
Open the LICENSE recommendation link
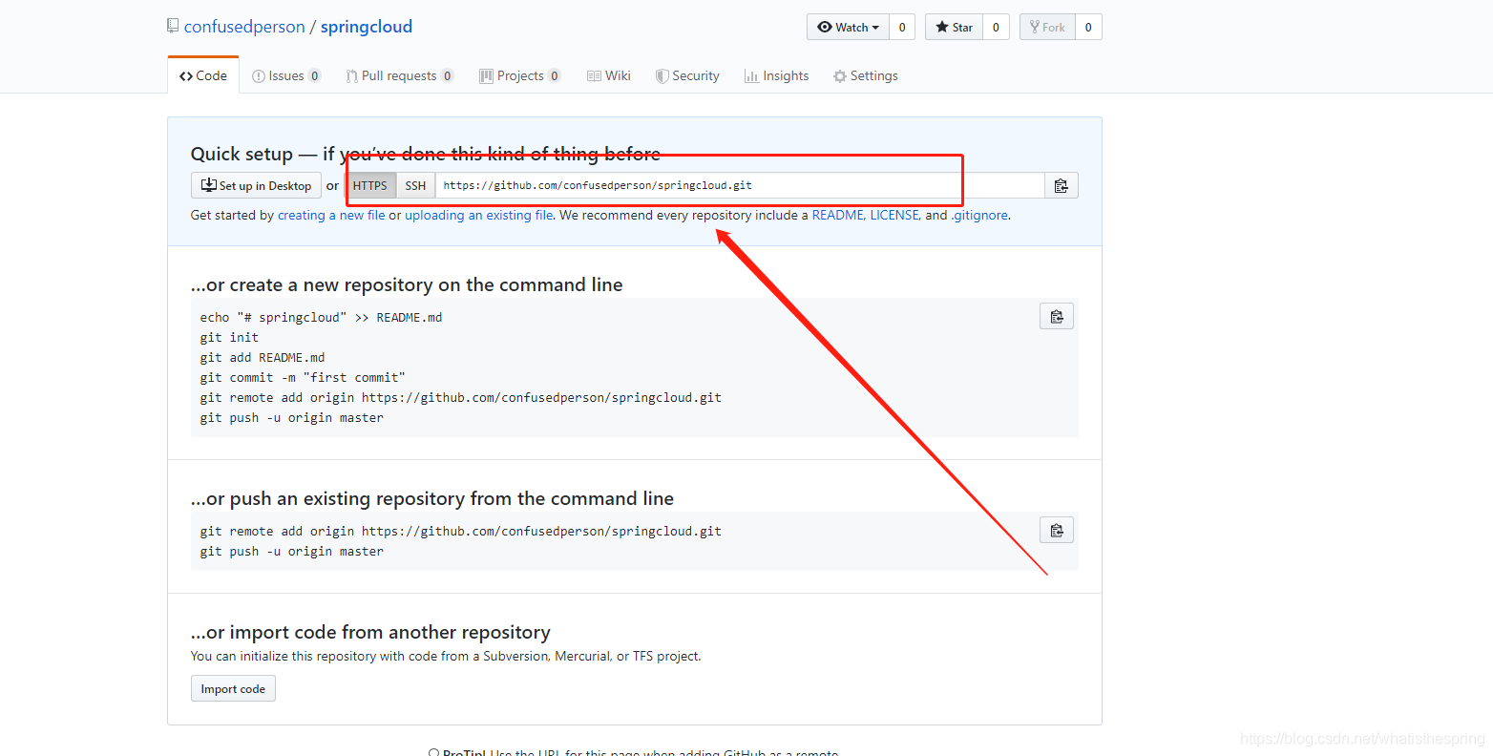pyautogui.click(x=894, y=215)
